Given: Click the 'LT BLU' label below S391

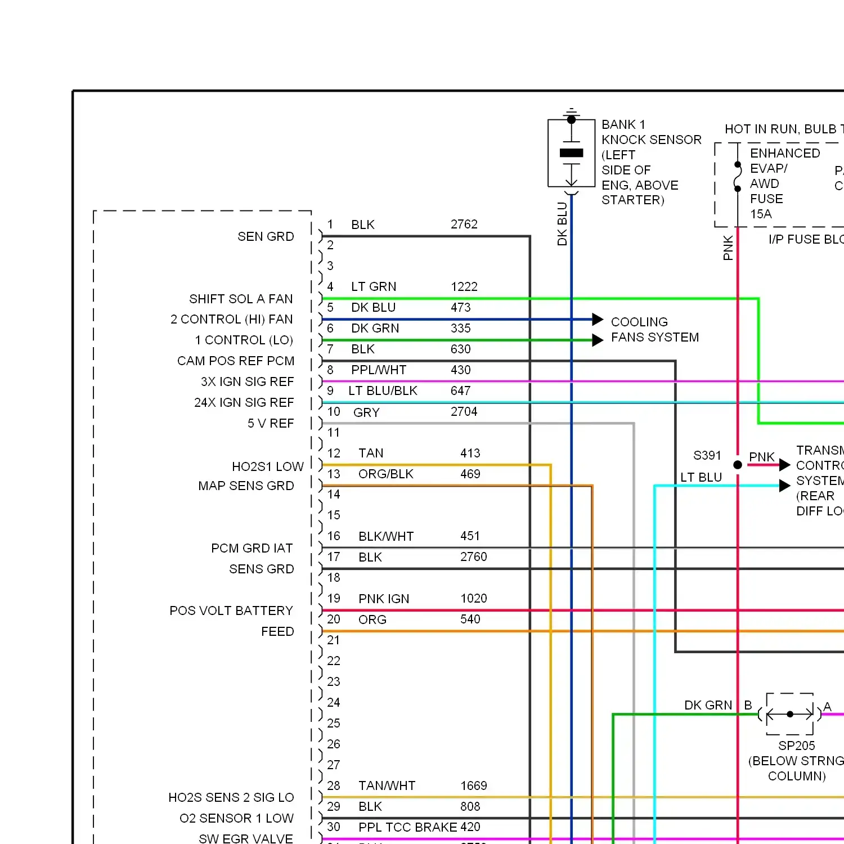Looking at the screenshot, I should tap(701, 477).
